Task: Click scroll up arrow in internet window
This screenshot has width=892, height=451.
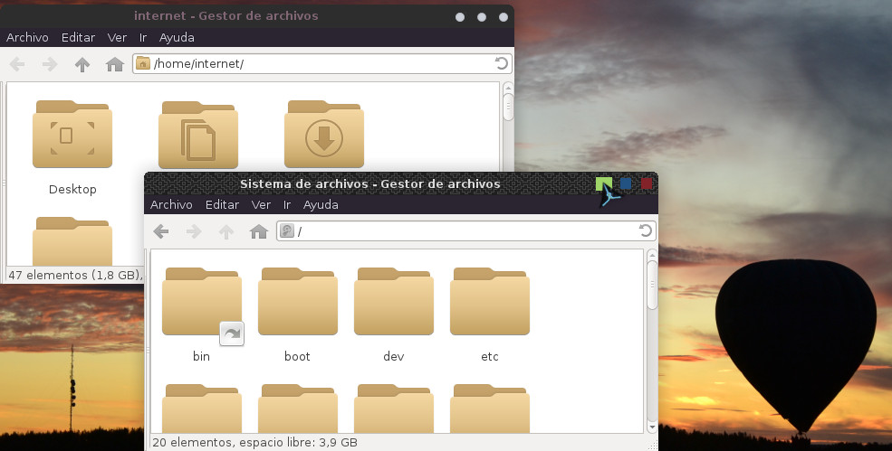Action: click(x=508, y=88)
